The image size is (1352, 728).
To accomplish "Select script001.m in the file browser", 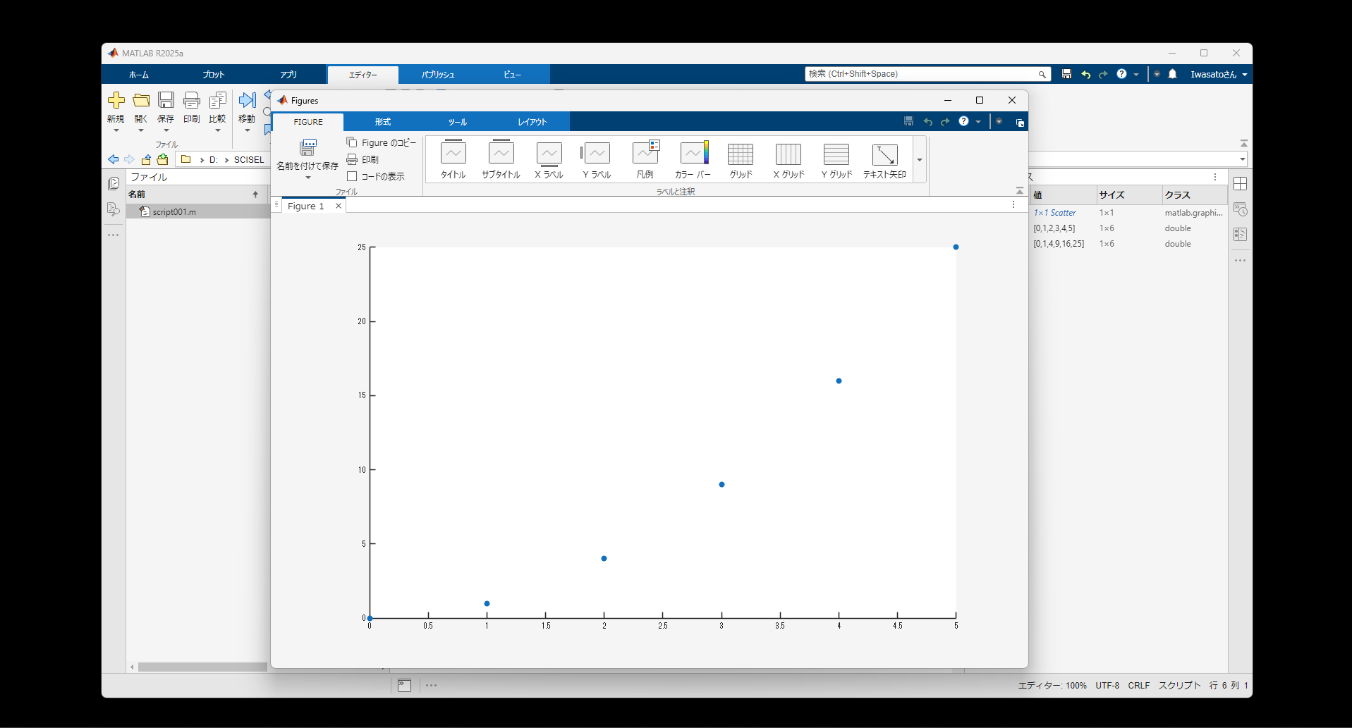I will click(x=173, y=211).
